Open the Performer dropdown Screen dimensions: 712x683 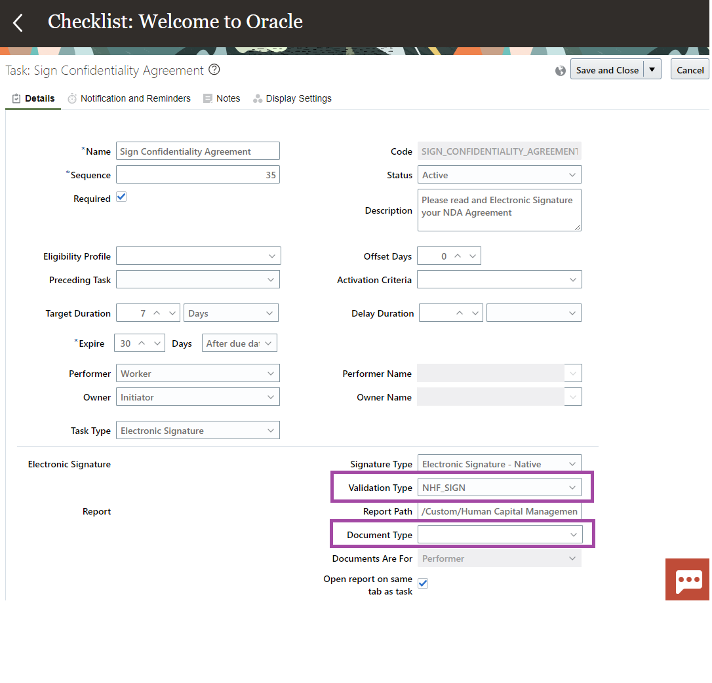[198, 373]
